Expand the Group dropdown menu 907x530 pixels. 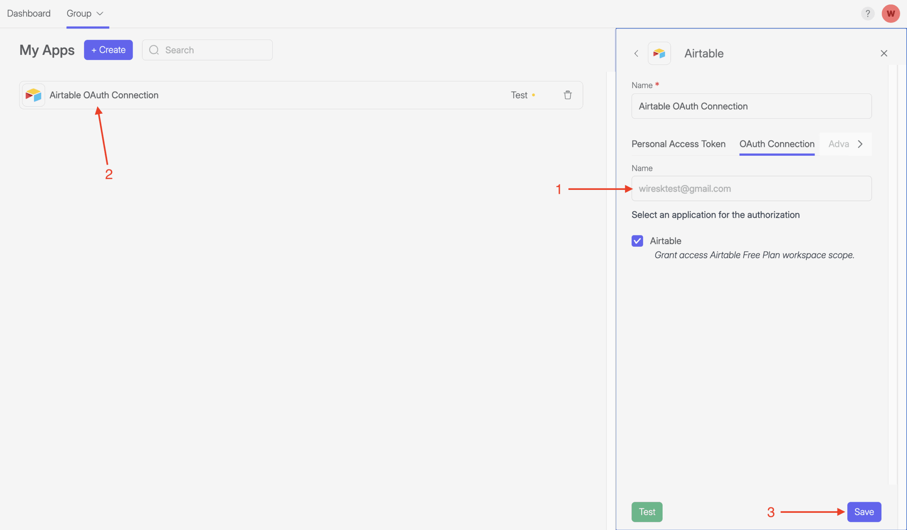click(x=85, y=14)
